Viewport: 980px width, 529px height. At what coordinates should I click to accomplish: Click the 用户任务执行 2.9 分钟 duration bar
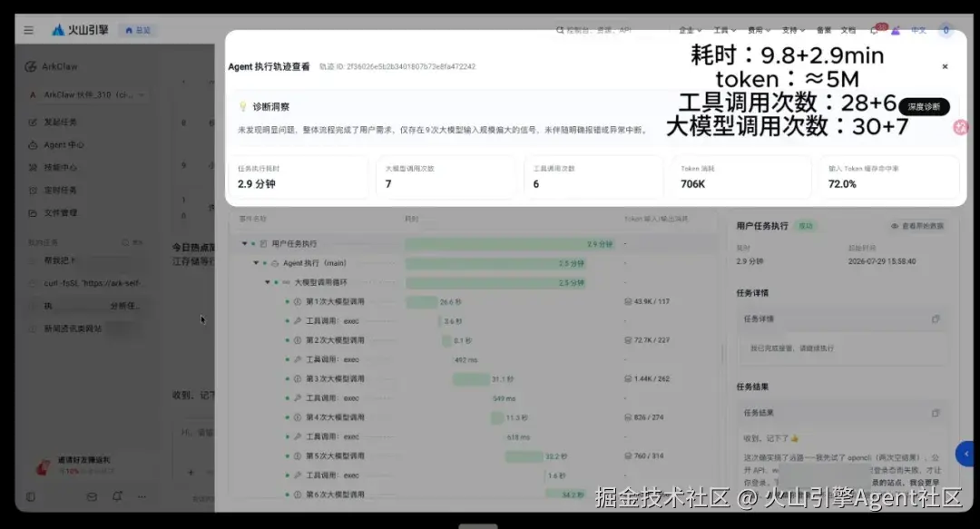click(510, 244)
